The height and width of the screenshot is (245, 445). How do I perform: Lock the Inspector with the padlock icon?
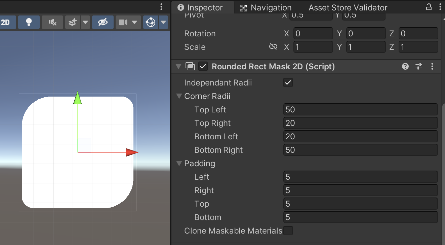click(429, 7)
